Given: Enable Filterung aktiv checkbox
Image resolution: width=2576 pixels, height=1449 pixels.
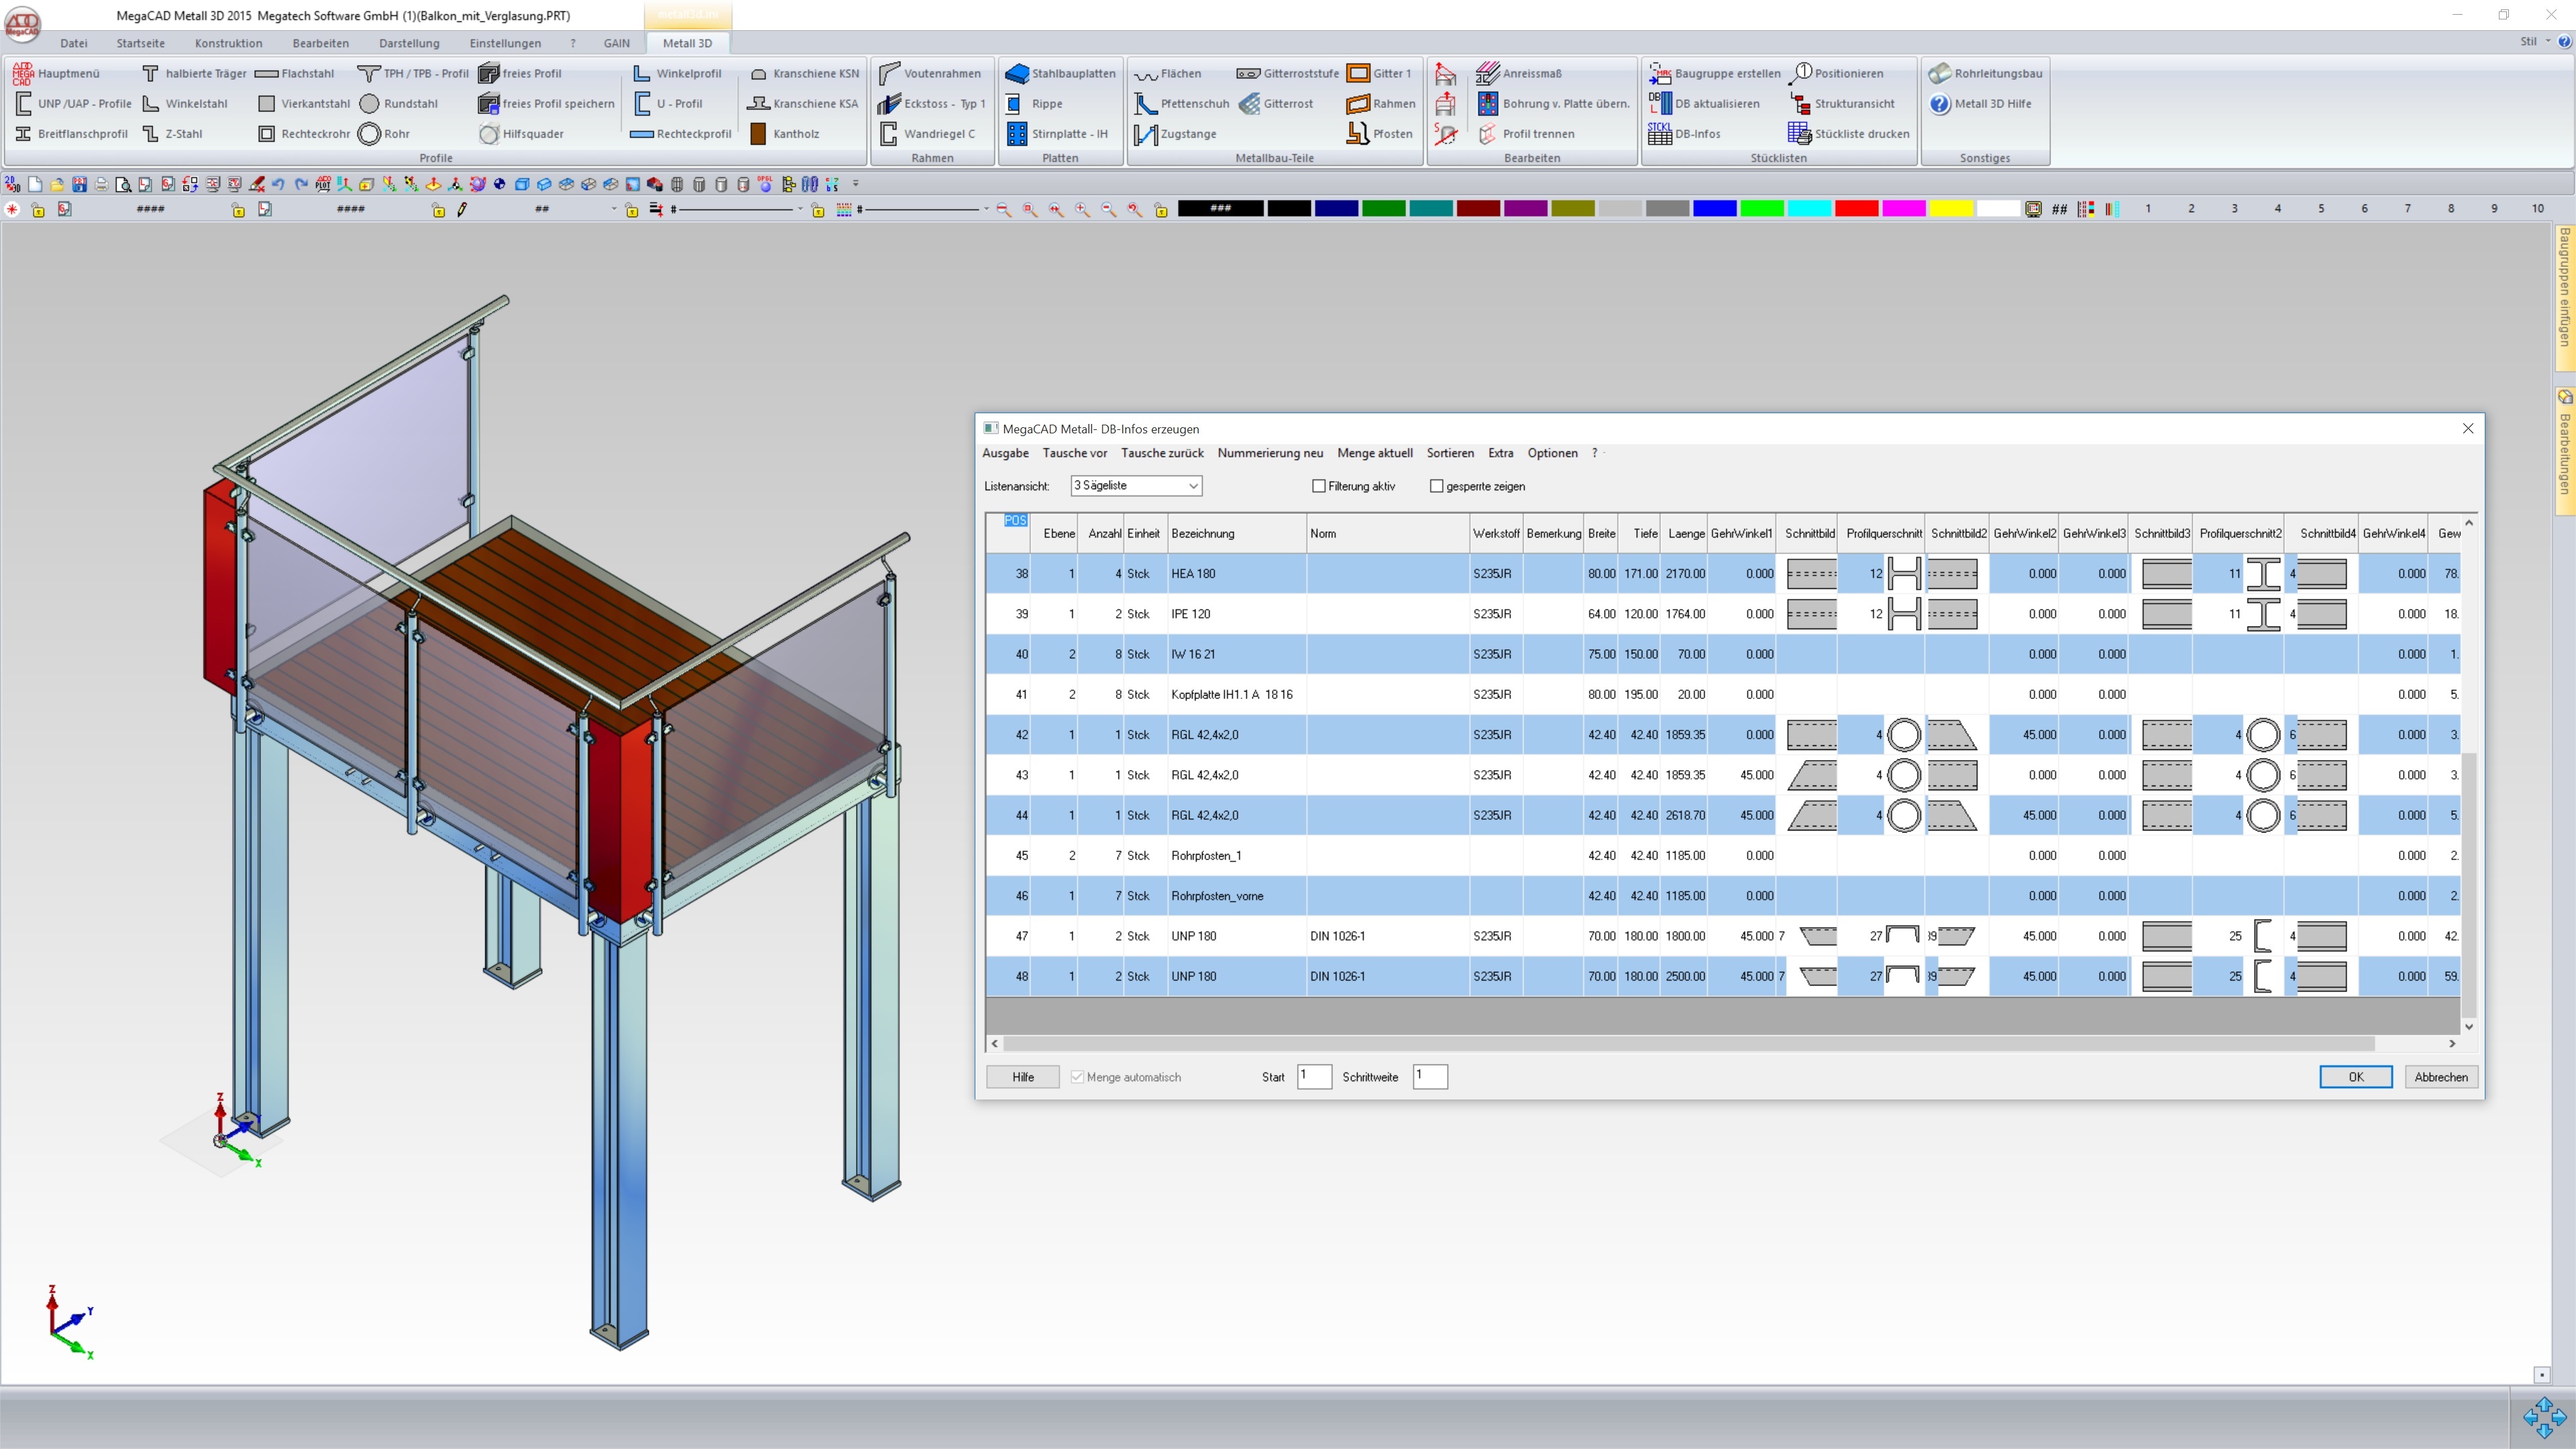Looking at the screenshot, I should tap(1319, 486).
